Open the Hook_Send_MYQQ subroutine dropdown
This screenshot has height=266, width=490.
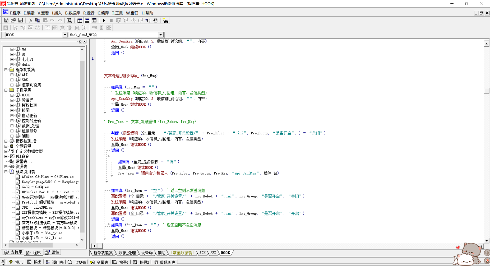click(x=161, y=35)
